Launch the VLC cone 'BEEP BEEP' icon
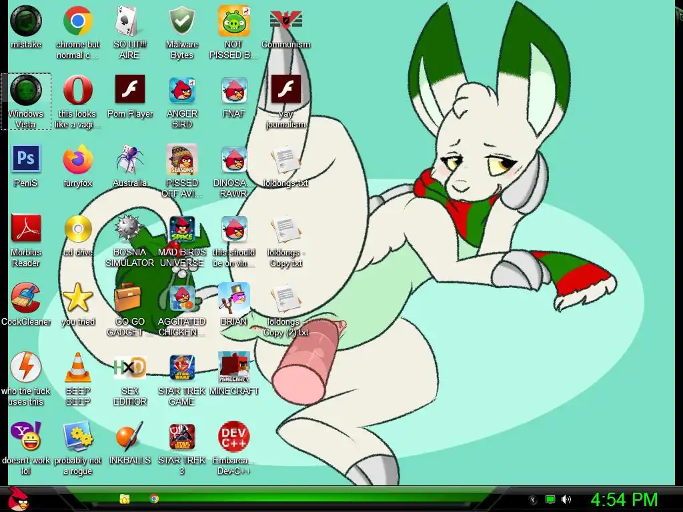This screenshot has height=512, width=683. point(77,367)
